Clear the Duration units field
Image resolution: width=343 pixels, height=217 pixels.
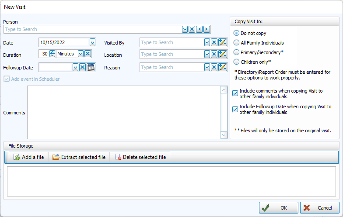[87, 54]
